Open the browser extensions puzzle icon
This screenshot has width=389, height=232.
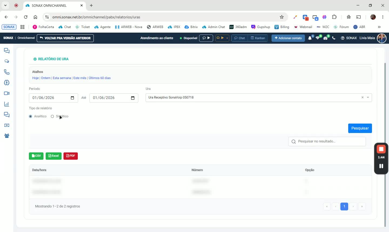[x=334, y=17]
